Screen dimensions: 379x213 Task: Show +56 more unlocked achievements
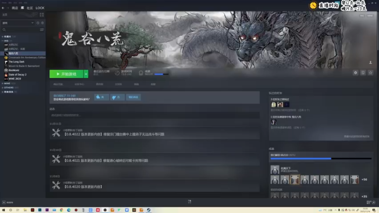pyautogui.click(x=364, y=180)
